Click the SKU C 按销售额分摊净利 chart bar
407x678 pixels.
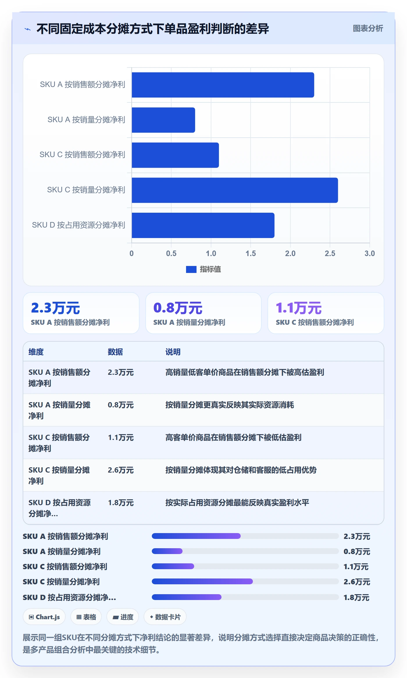pyautogui.click(x=175, y=155)
